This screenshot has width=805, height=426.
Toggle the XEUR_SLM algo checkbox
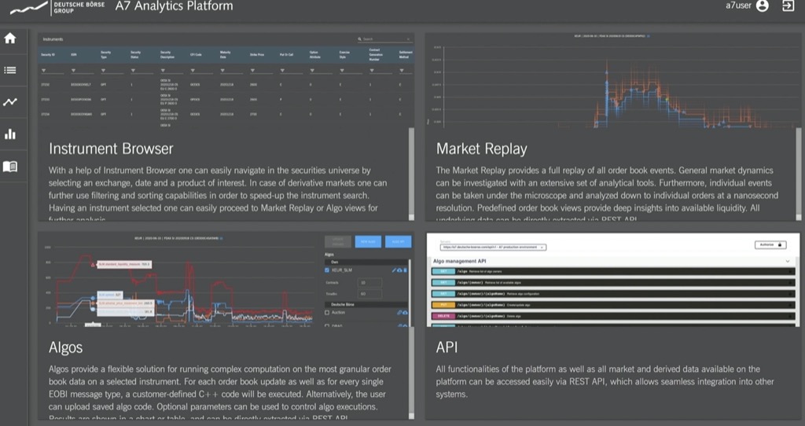coord(328,270)
